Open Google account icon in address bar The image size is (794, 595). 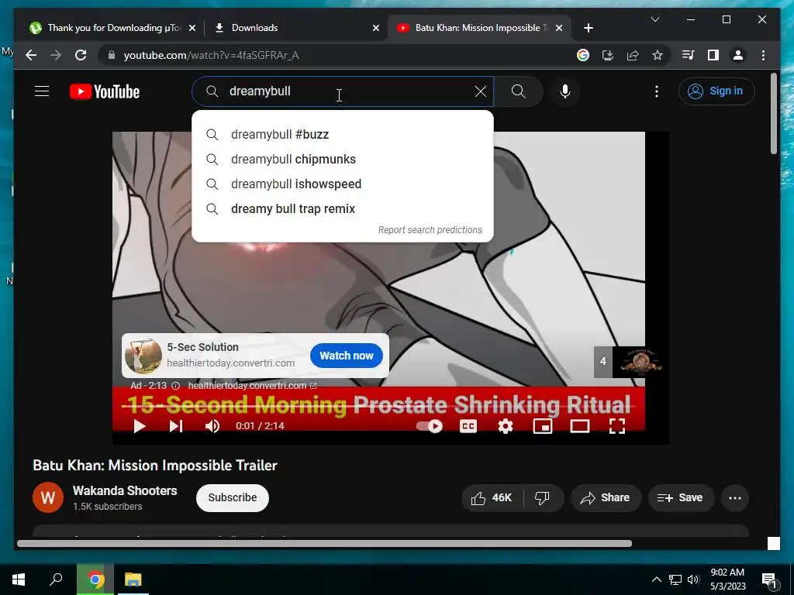583,55
